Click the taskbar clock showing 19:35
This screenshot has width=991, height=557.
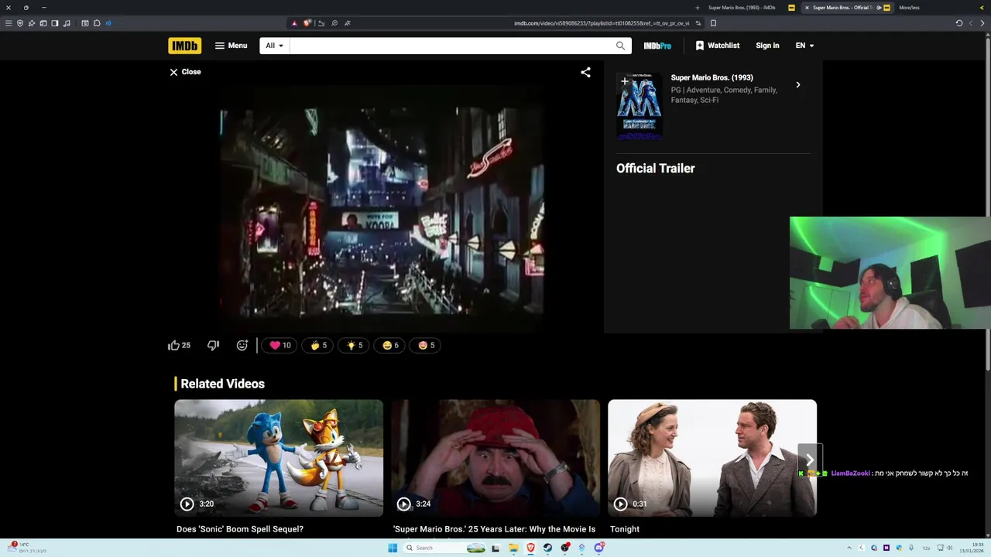pos(972,548)
